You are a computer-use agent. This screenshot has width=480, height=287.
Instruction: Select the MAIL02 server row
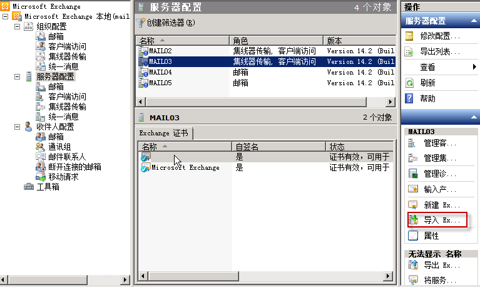pyautogui.click(x=266, y=51)
